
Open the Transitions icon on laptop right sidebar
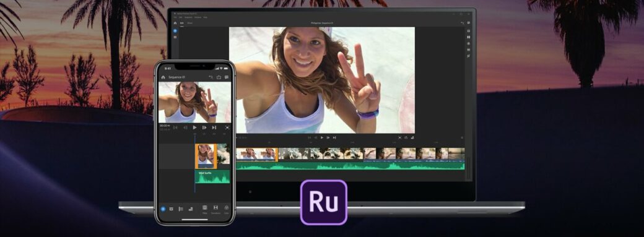(x=469, y=37)
